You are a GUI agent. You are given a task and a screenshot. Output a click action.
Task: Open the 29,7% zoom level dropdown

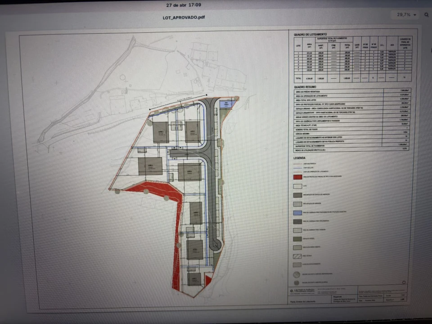pos(406,15)
